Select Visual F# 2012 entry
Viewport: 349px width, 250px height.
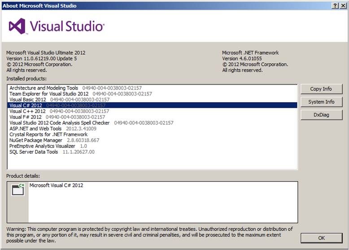coord(152,117)
